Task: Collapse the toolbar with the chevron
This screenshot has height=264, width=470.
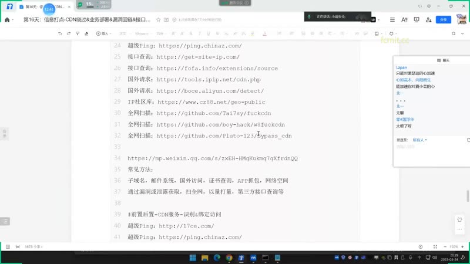Action: point(462,33)
